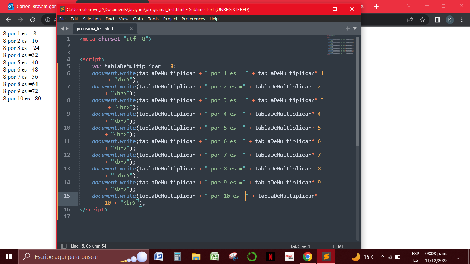
Task: Click "8 por 1 es = 8" in browser page
Action: click(x=20, y=34)
